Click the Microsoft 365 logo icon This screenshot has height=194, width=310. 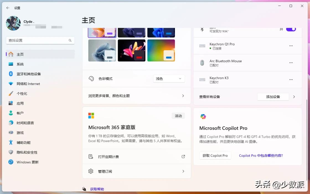(x=91, y=115)
